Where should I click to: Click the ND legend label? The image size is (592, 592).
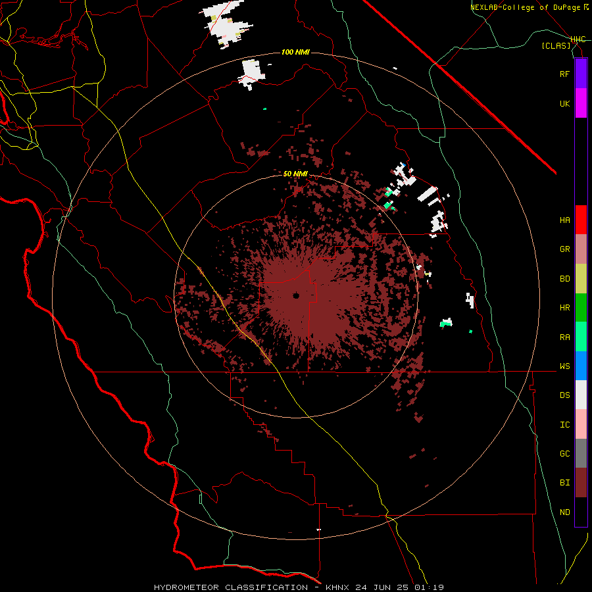pos(564,512)
